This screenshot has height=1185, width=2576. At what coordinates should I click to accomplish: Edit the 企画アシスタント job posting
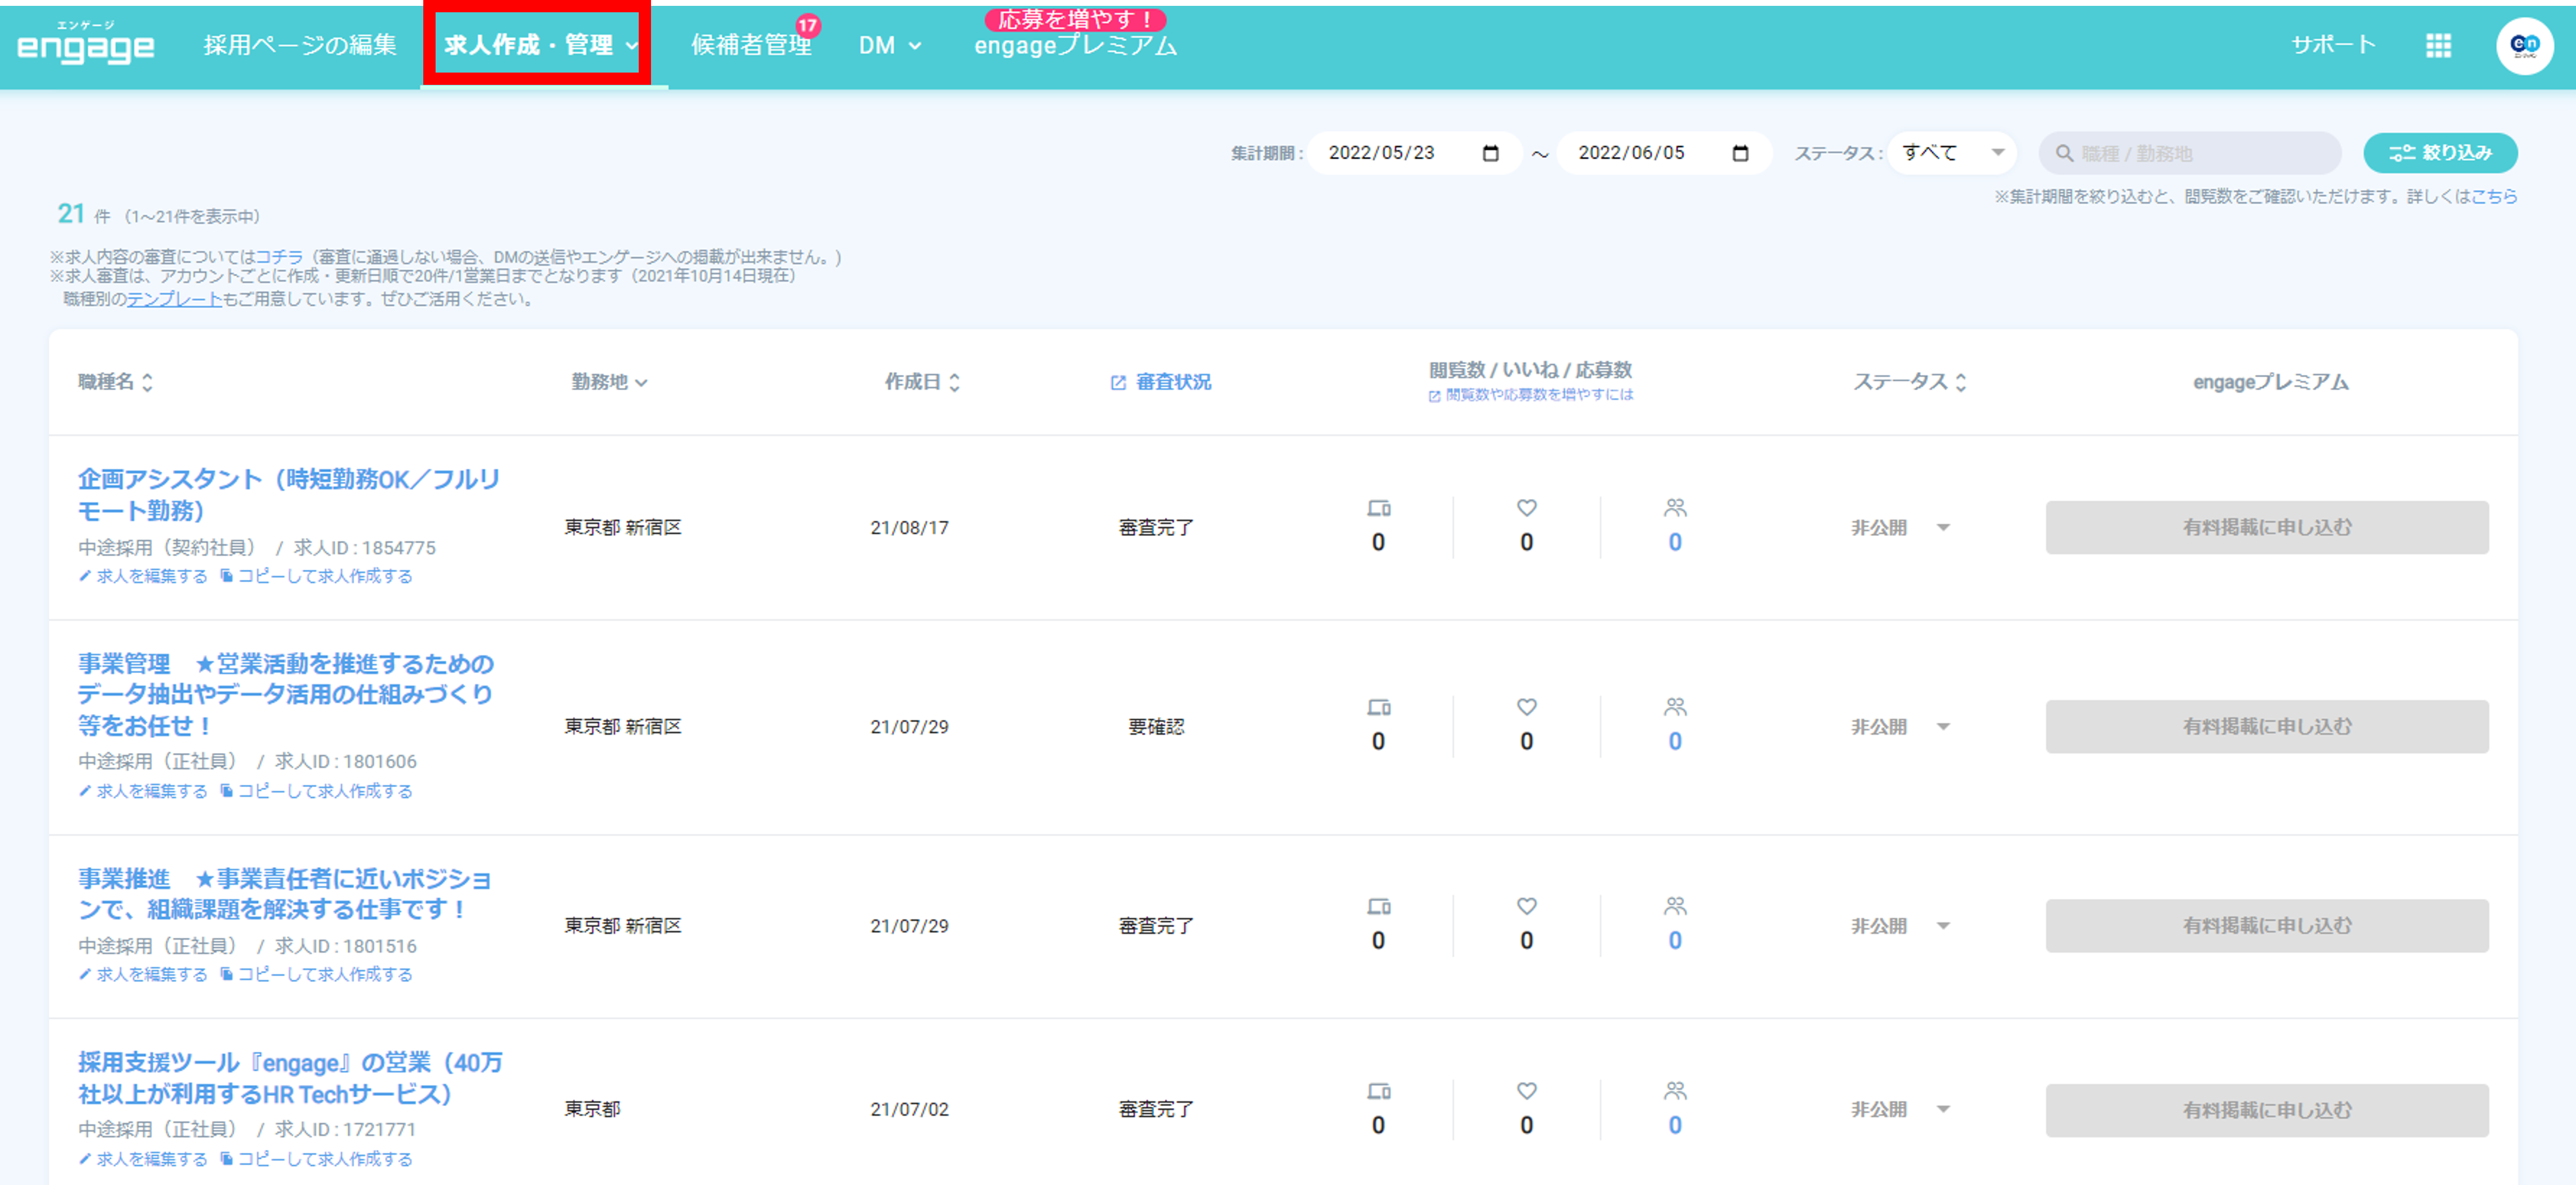click(x=143, y=575)
